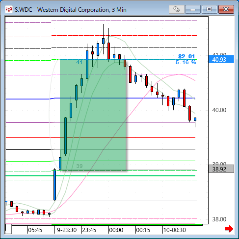Select the gray 38.92 price marker

221,169
